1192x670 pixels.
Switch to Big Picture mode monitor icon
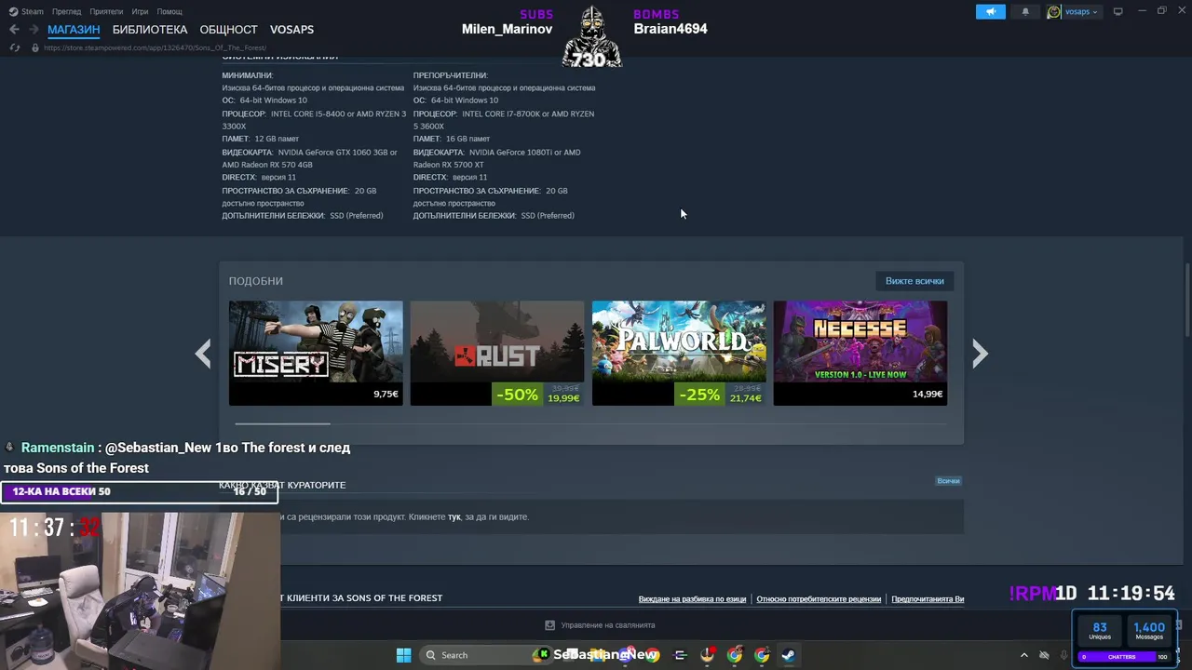1117,11
